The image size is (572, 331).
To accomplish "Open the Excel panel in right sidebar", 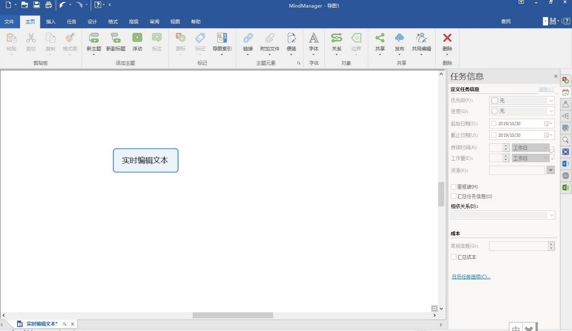I will (x=565, y=187).
